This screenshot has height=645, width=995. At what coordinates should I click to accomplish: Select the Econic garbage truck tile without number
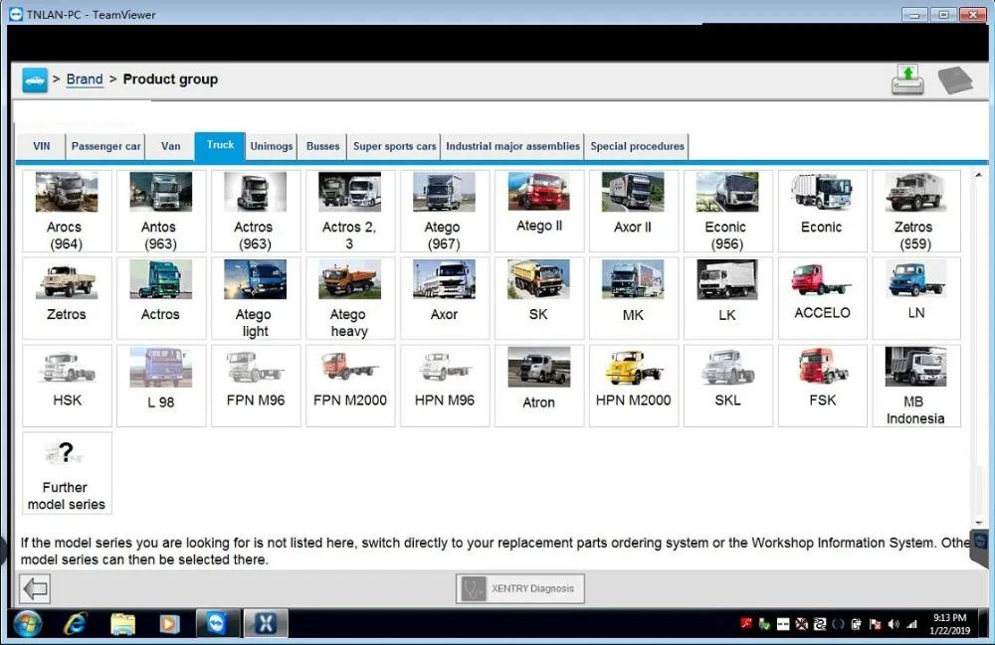coord(823,211)
